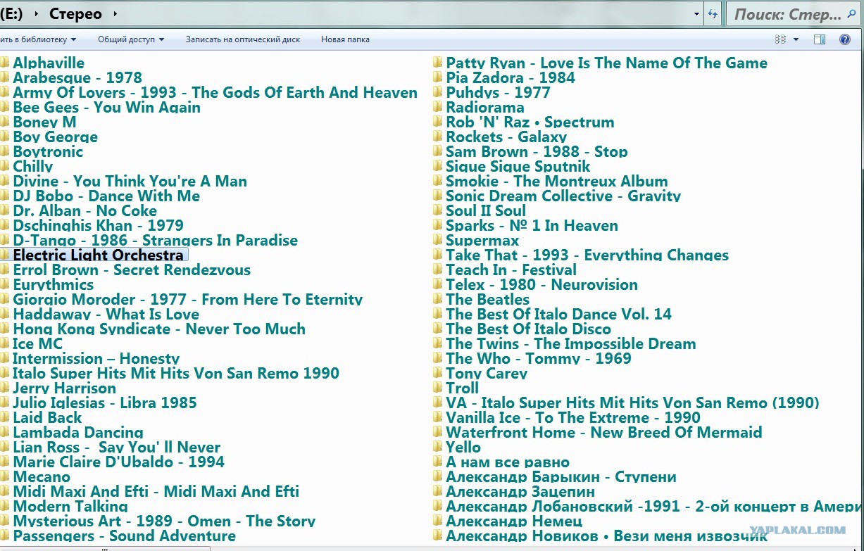Select Teach In - Festival
The width and height of the screenshot is (864, 551).
pos(511,270)
